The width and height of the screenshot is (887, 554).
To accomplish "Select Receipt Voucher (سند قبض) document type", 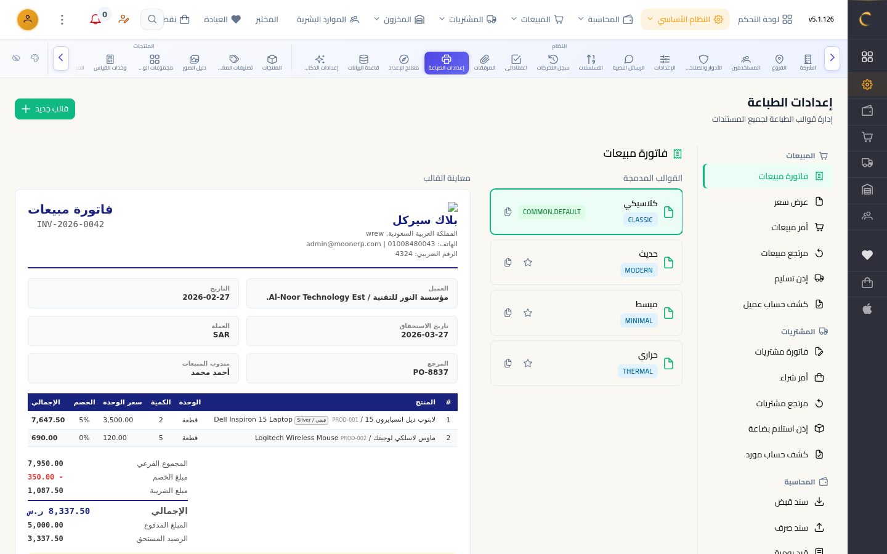I will pyautogui.click(x=768, y=502).
